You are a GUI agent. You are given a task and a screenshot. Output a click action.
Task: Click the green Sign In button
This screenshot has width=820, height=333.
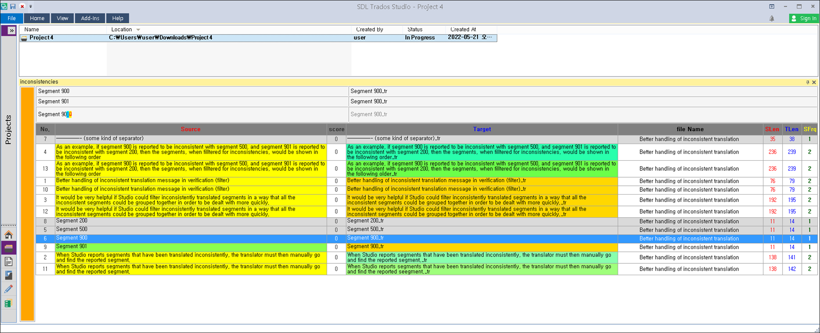click(804, 18)
